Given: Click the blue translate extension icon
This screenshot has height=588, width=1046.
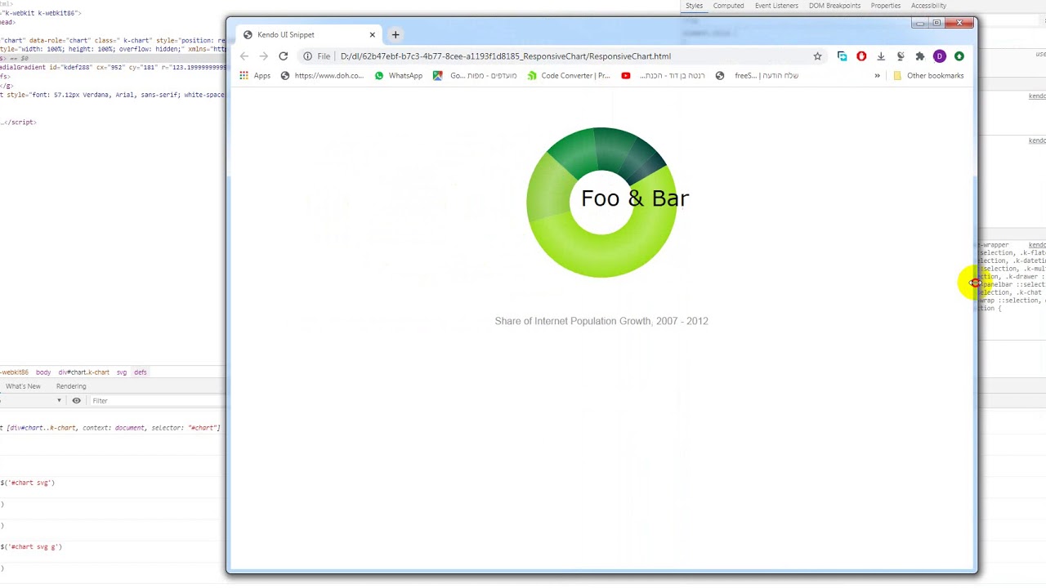Looking at the screenshot, I should click(x=842, y=56).
